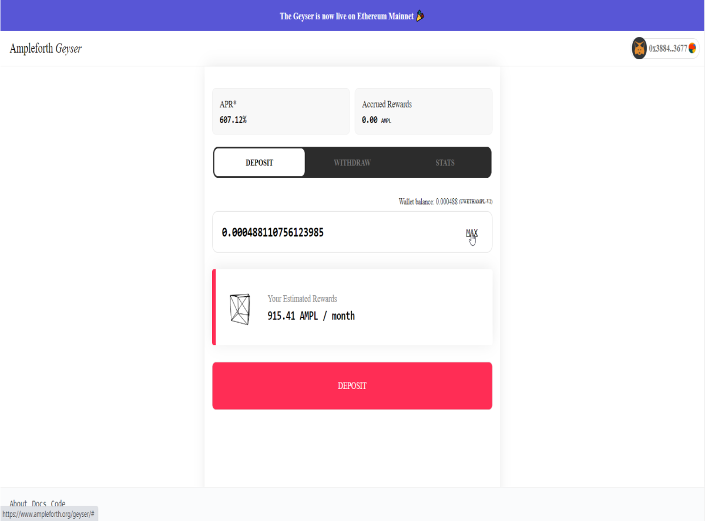Click the wireframe cube rewards icon
This screenshot has height=521, width=705.
click(x=240, y=309)
